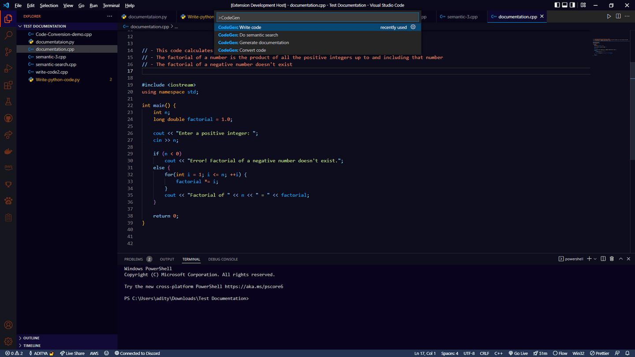Screen dimensions: 635x357
Task: Toggle Prettier in the status bar
Action: click(x=600, y=353)
